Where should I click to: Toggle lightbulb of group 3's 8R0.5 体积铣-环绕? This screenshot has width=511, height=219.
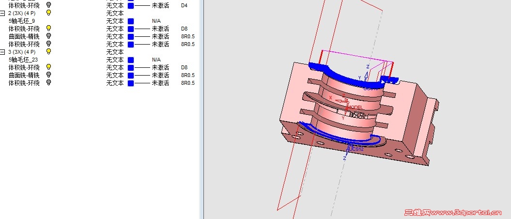click(48, 82)
